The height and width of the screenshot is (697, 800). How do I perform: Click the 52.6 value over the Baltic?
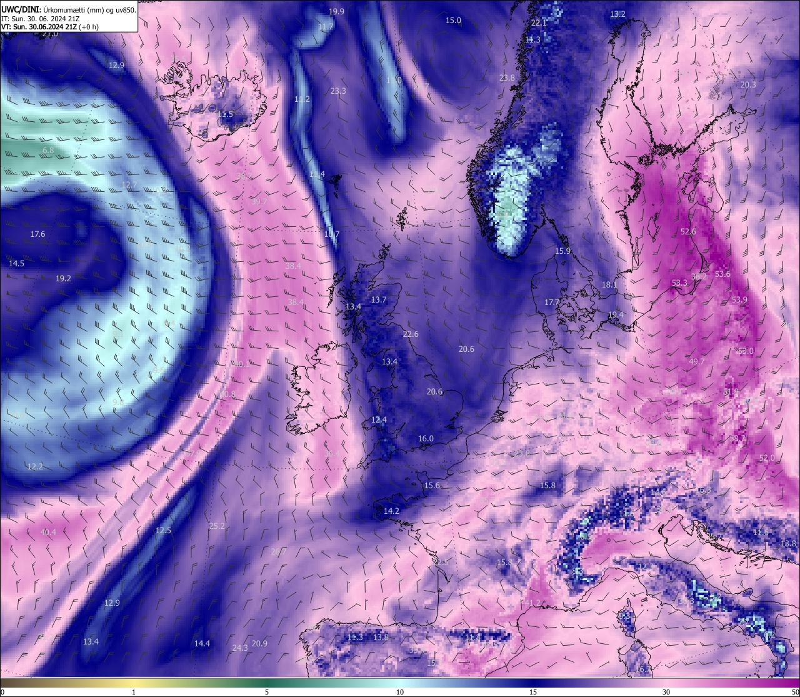(688, 232)
